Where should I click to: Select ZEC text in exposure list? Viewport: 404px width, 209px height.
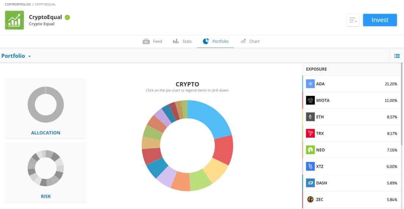coord(320,199)
